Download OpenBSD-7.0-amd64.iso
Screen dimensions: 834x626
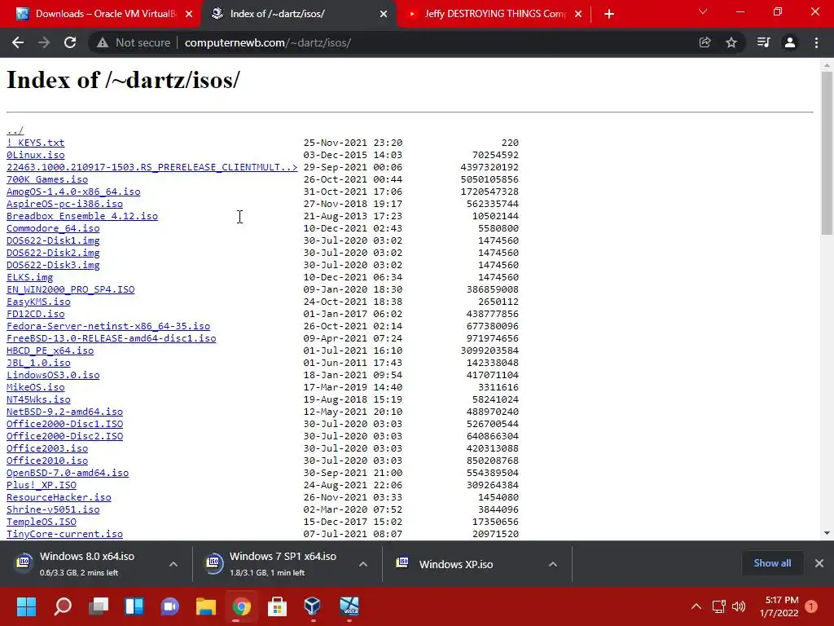[68, 474]
